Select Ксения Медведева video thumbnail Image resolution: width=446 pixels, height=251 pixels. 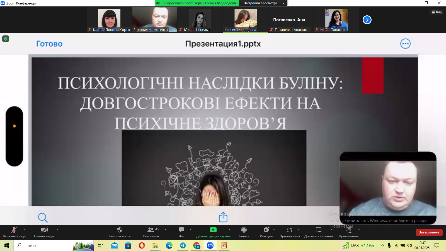pyautogui.click(x=246, y=20)
